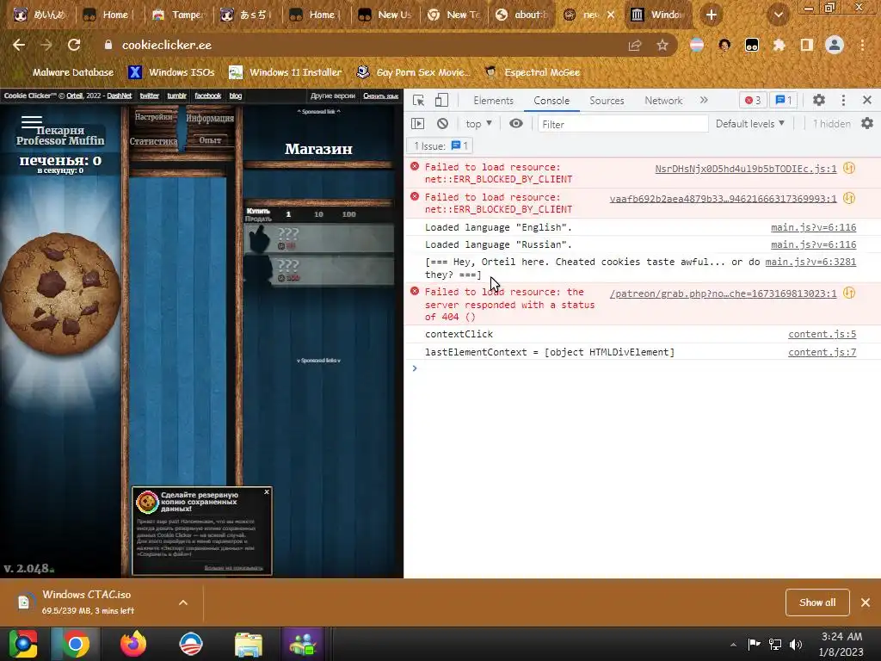The height and width of the screenshot is (661, 881).
Task: Switch store mode to Продать
Action: pyautogui.click(x=258, y=219)
